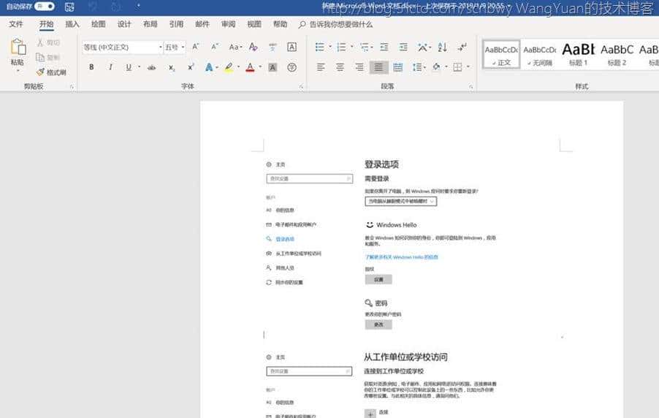The image size is (659, 418).
Task: Apply the 标题 1 (Heading 1) style
Action: tap(579, 55)
